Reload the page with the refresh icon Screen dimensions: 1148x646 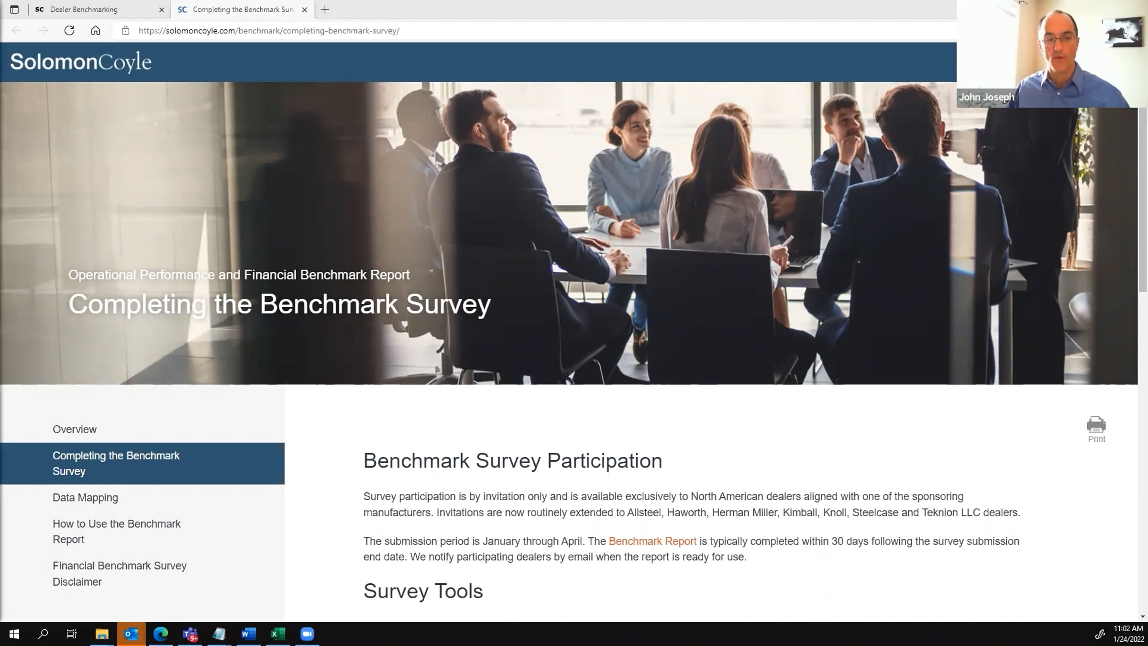click(69, 31)
